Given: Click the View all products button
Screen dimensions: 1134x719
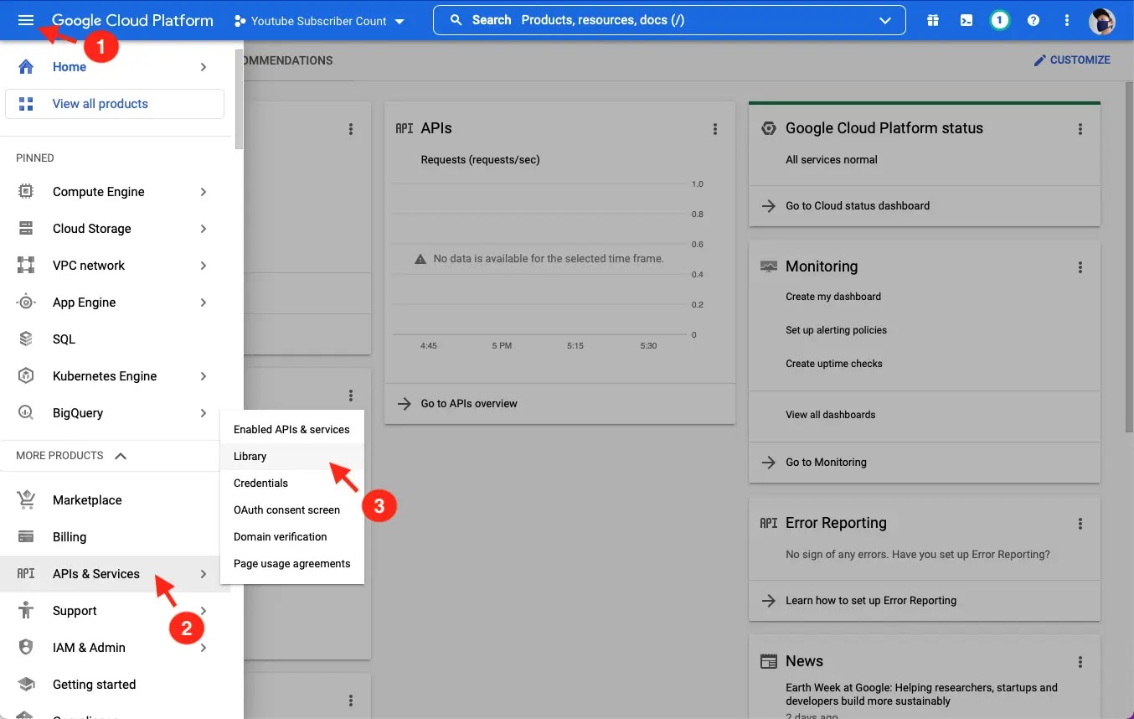Looking at the screenshot, I should pyautogui.click(x=115, y=104).
